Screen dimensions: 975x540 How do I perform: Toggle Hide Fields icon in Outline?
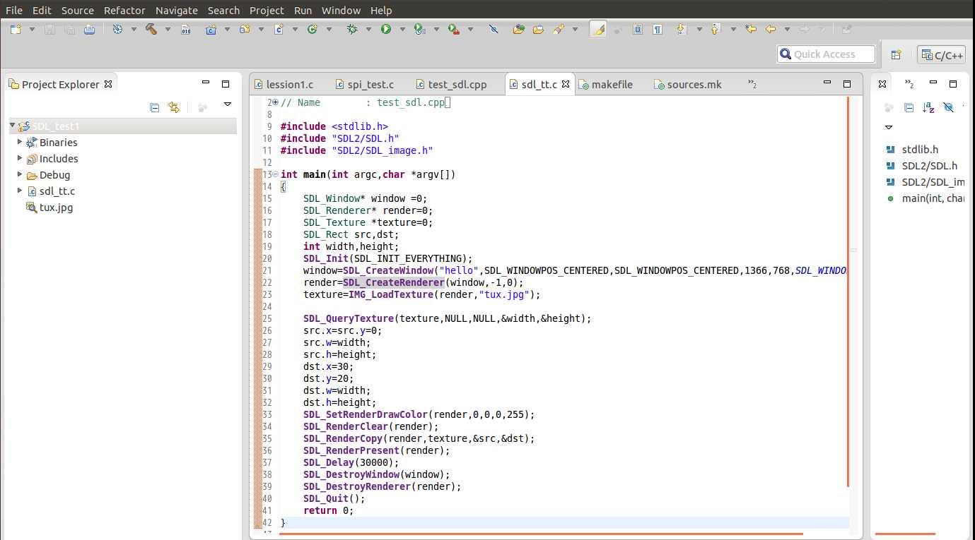(x=948, y=107)
